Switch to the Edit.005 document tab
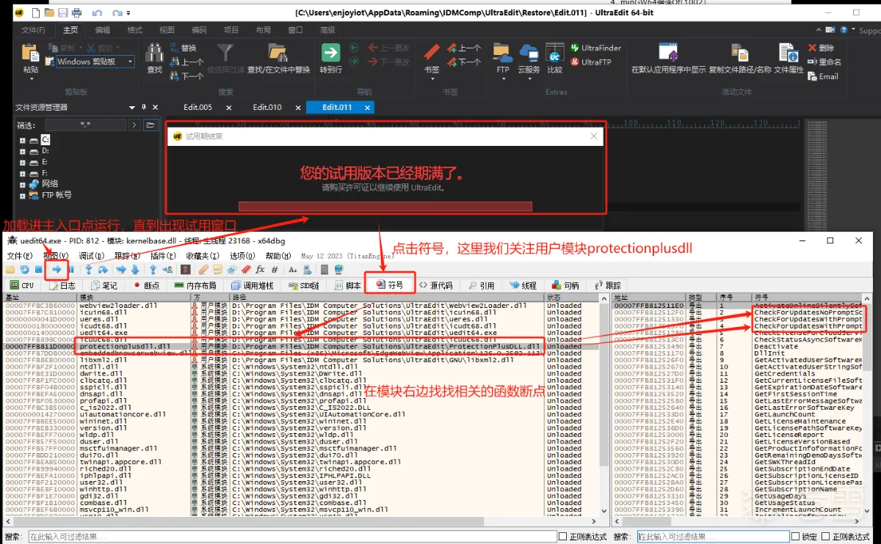This screenshot has height=544, width=881. click(197, 107)
